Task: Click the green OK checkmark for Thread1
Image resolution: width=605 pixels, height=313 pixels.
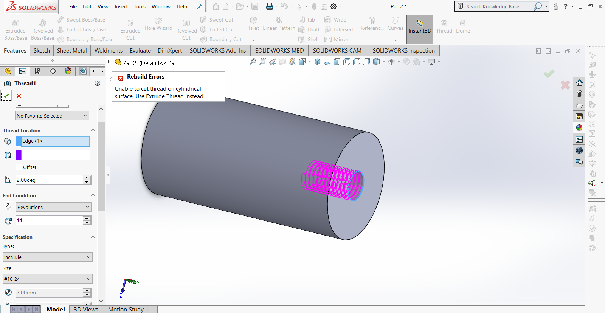Action: pyautogui.click(x=6, y=96)
